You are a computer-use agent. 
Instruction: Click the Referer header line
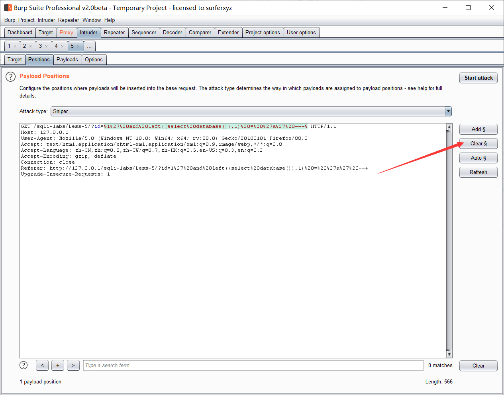pos(194,168)
